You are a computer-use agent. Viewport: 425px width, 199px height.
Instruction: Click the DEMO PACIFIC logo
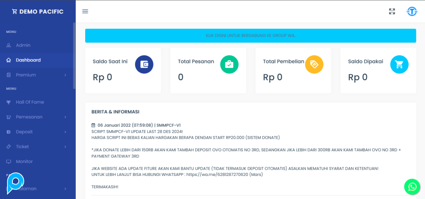coord(37,11)
